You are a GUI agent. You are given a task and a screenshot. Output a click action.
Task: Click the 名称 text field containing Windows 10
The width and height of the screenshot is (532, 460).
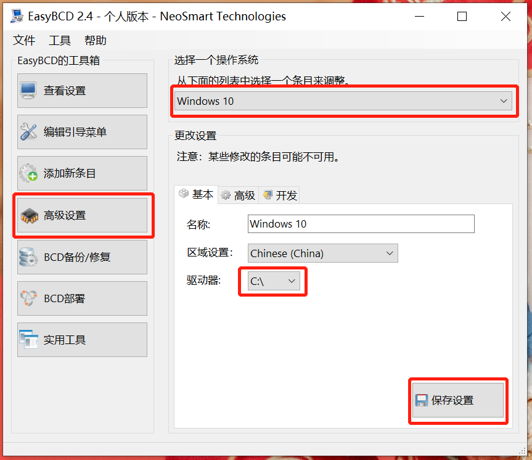pyautogui.click(x=361, y=224)
